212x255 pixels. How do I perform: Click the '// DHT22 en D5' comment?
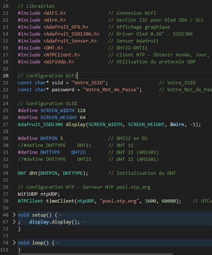(x=128, y=138)
